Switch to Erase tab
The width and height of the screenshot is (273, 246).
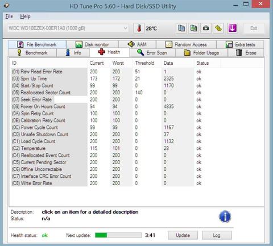point(246,53)
